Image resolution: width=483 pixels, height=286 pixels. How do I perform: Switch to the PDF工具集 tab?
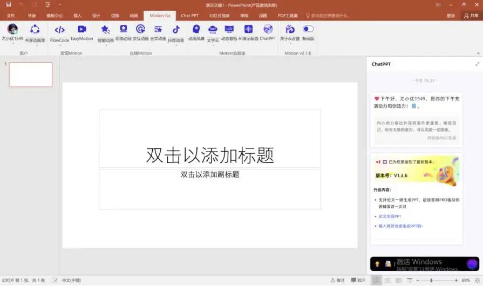[288, 16]
